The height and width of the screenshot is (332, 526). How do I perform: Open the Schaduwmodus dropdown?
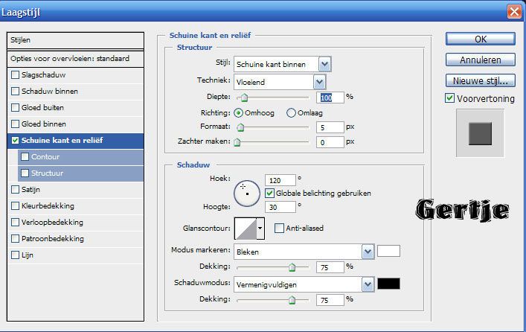(x=368, y=284)
